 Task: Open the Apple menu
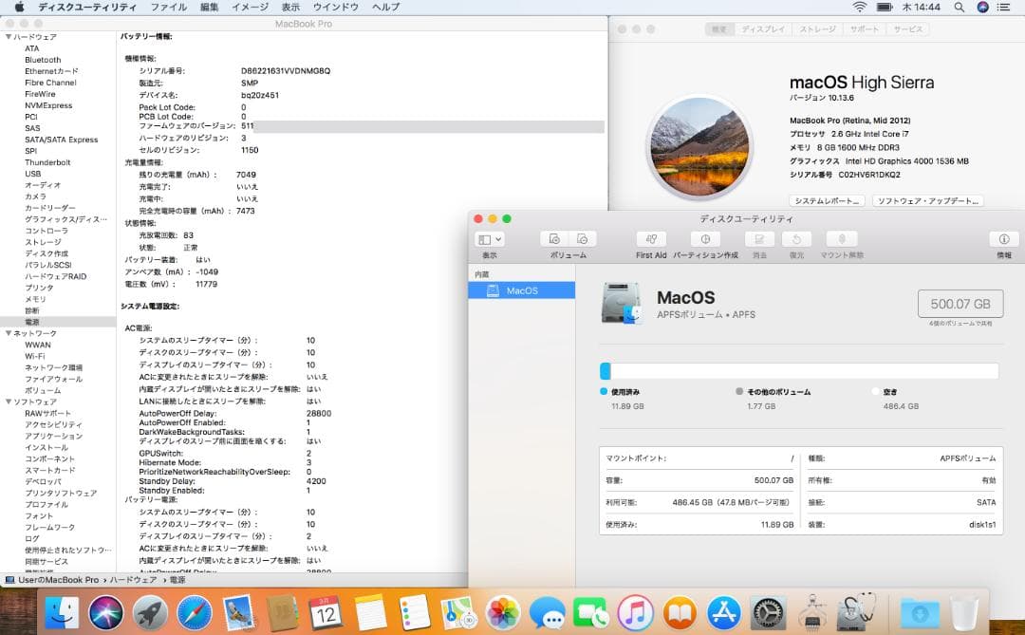20,8
